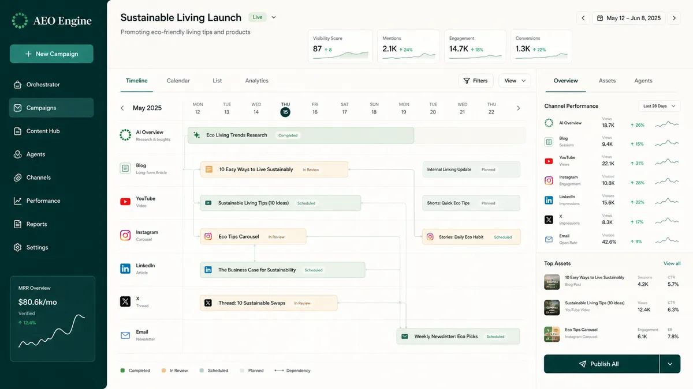This screenshot has height=389, width=693.
Task: Open Agents in the sidebar
Action: 51,154
